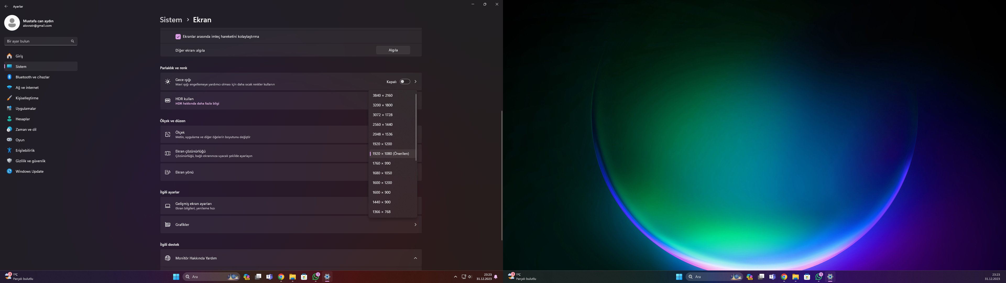Open HDR hakkında daha fazla bilgi link

[197, 104]
